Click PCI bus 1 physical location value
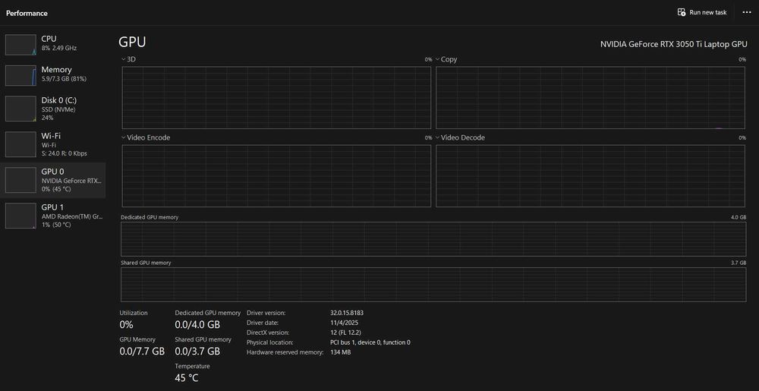This screenshot has width=759, height=391. (x=370, y=342)
